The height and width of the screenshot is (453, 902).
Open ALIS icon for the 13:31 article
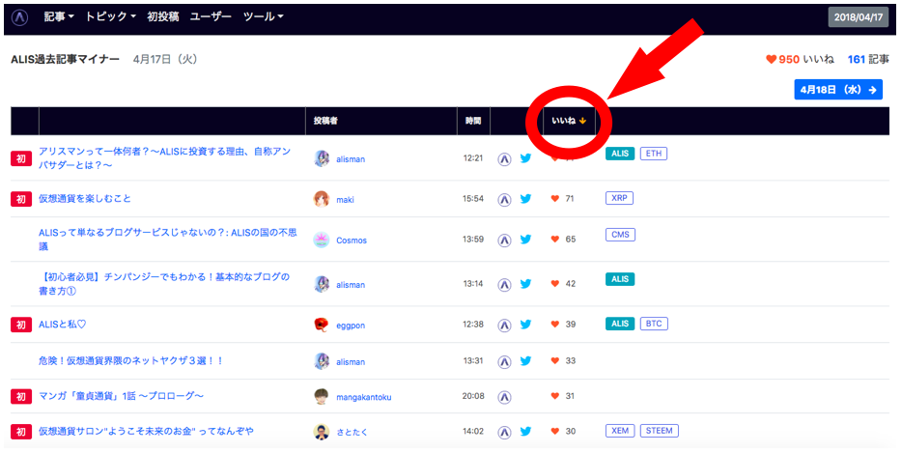(x=504, y=361)
